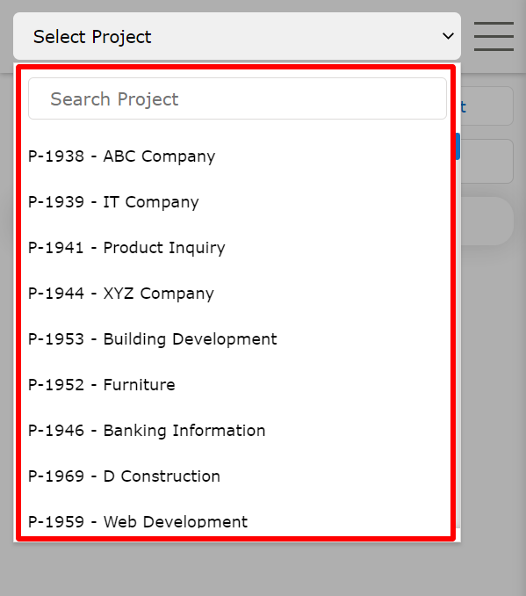Click the blue button edge behind the list
Image resolution: width=526 pixels, height=596 pixels.
pos(458,146)
